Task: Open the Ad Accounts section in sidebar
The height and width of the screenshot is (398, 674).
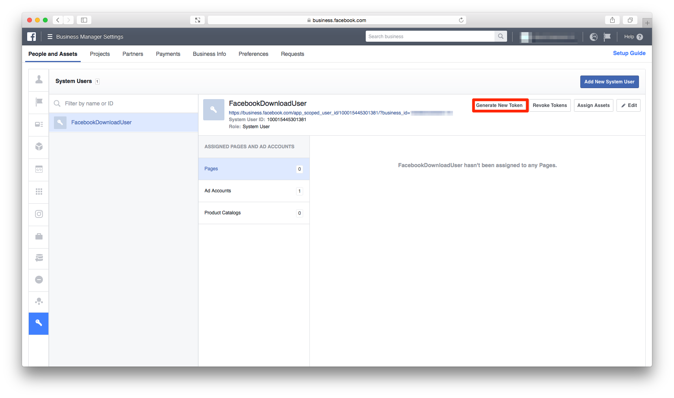Action: [x=39, y=125]
